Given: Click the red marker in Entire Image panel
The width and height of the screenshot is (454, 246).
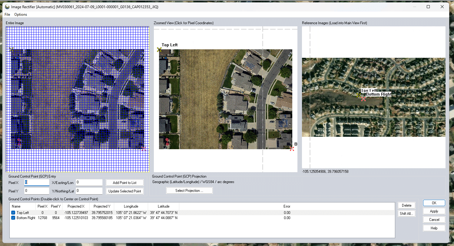Looking at the screenshot, I should [144, 148].
